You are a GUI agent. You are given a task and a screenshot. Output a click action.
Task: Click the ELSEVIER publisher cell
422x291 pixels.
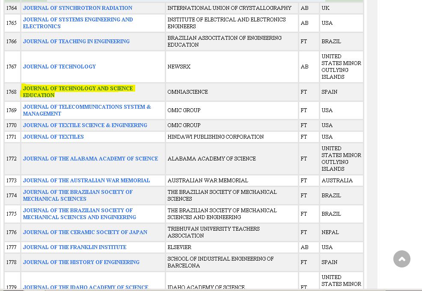point(232,247)
